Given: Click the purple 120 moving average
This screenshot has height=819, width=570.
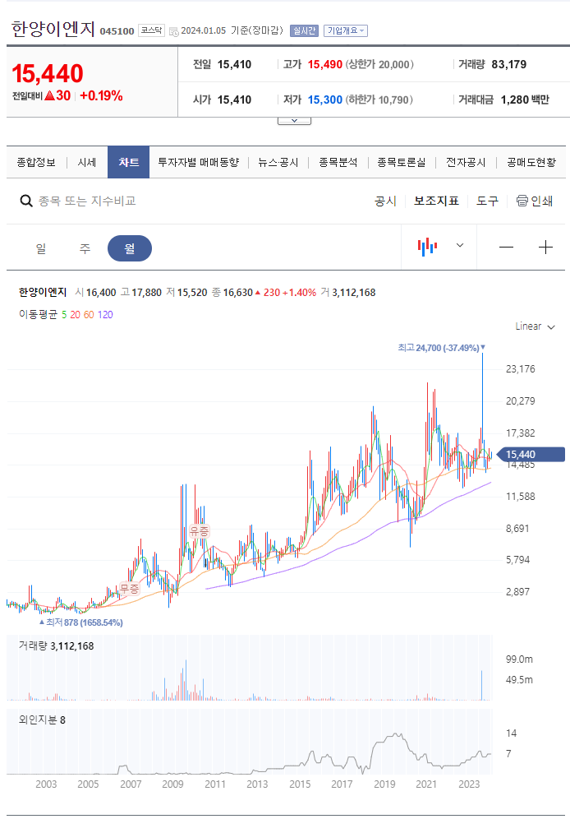Looking at the screenshot, I should pyautogui.click(x=105, y=314).
